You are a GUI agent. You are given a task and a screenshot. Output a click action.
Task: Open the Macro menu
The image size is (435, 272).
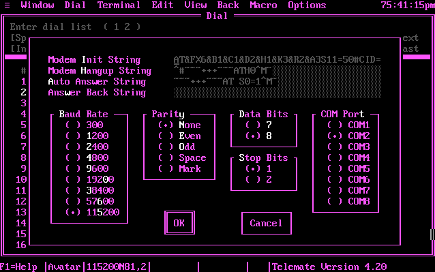(263, 5)
